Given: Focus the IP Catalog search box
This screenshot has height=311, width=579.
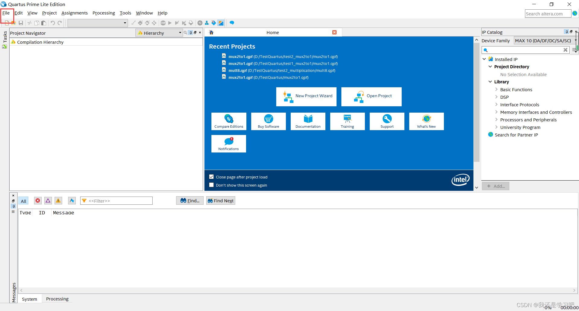Looking at the screenshot, I should click(525, 50).
